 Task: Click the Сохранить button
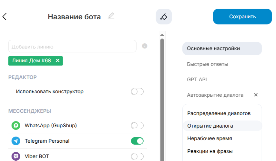point(242,17)
